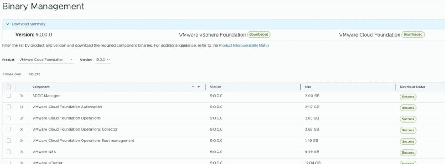Image resolution: width=445 pixels, height=164 pixels.
Task: Open the Version dropdown showing 9.0.0
Action: click(x=103, y=60)
